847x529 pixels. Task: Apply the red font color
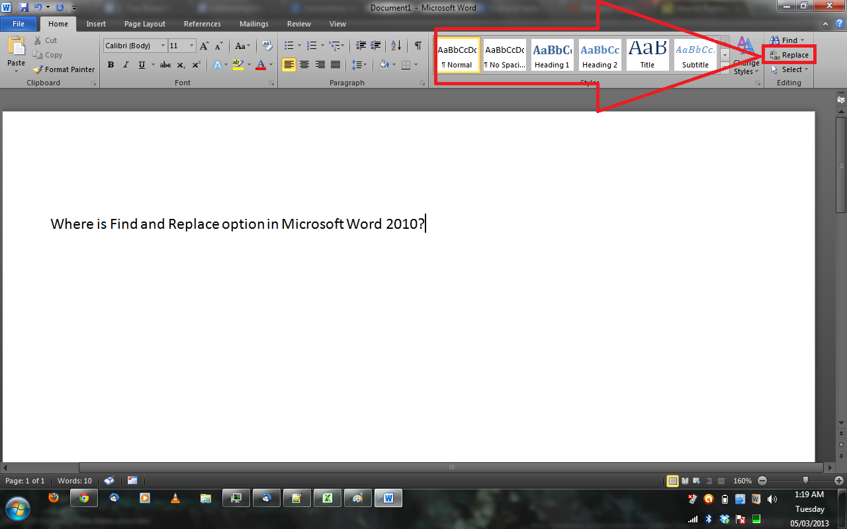[x=261, y=65]
